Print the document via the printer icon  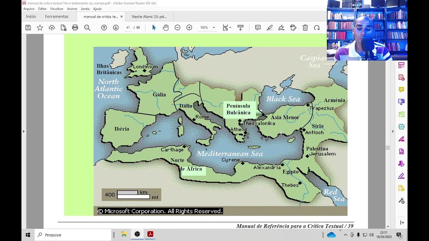point(75,27)
